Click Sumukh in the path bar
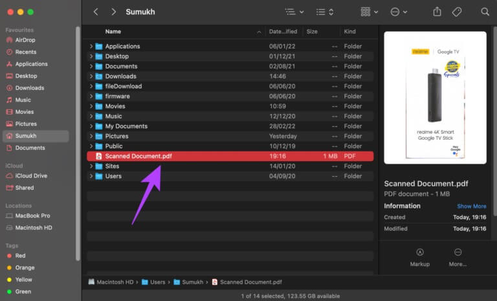The width and height of the screenshot is (497, 301). click(x=188, y=282)
